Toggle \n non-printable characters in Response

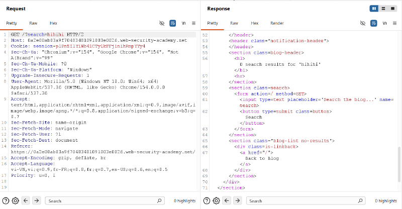(x=384, y=23)
